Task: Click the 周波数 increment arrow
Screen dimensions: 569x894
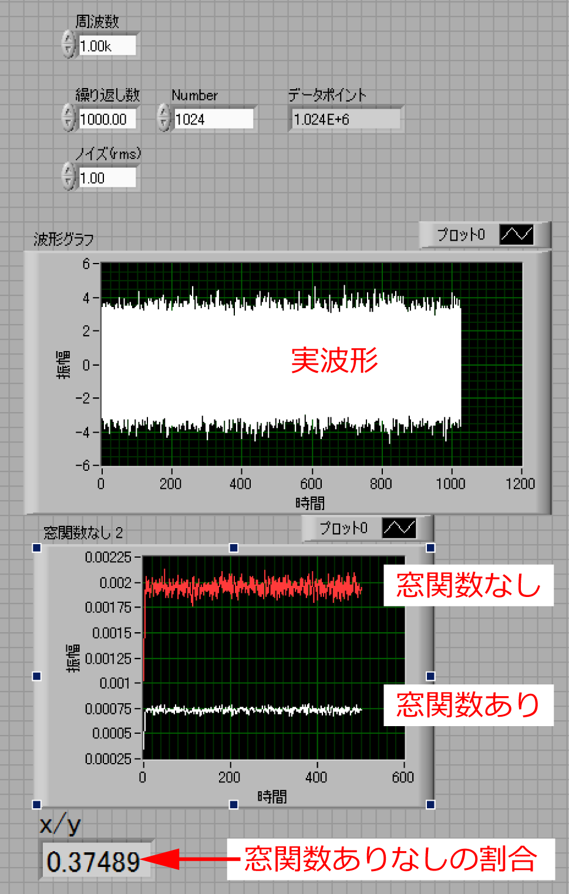Action: 69,39
